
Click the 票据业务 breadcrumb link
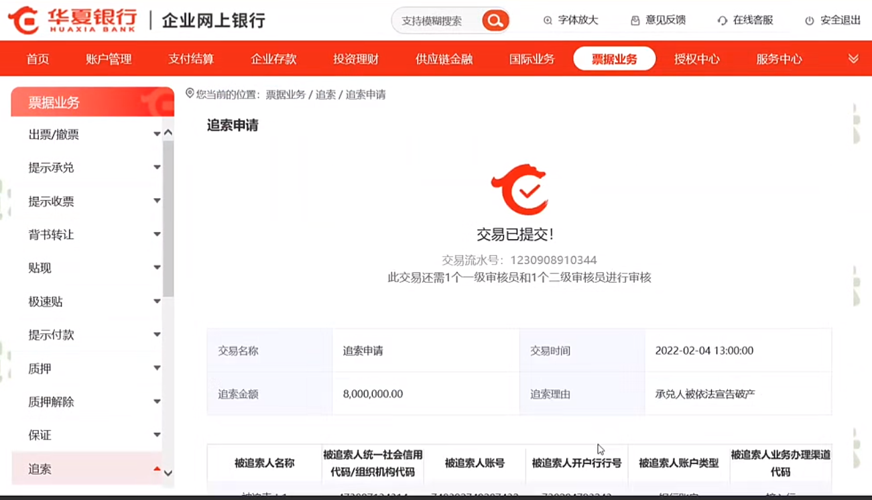pos(286,95)
